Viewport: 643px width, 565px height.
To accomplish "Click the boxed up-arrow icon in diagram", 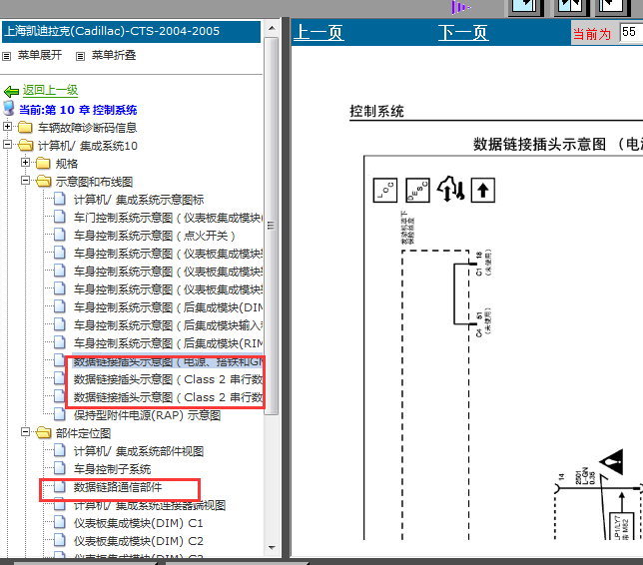I will coord(482,190).
